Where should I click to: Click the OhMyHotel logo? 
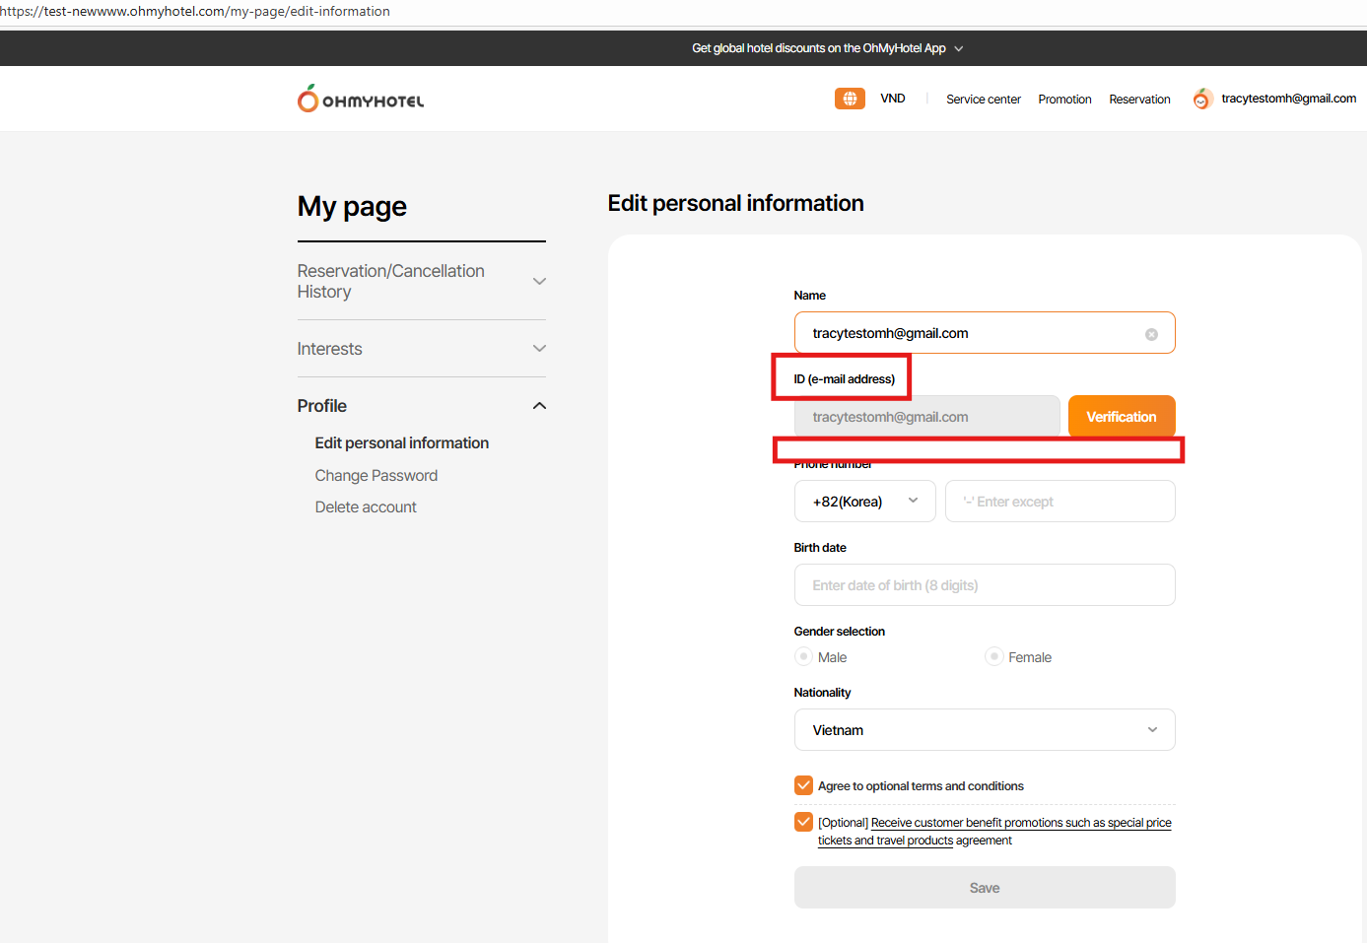361,100
